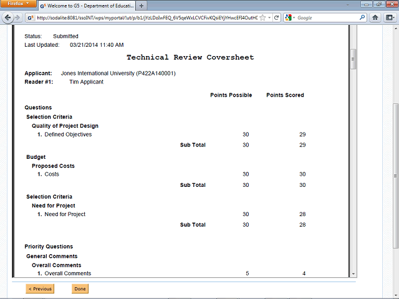Image resolution: width=399 pixels, height=299 pixels.
Task: Click the Points Scored column header
Action: coord(285,95)
